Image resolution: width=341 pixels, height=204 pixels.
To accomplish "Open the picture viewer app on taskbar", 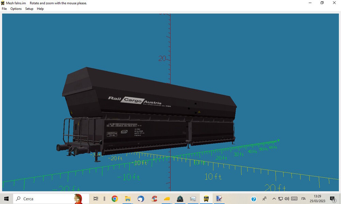I will click(193, 199).
